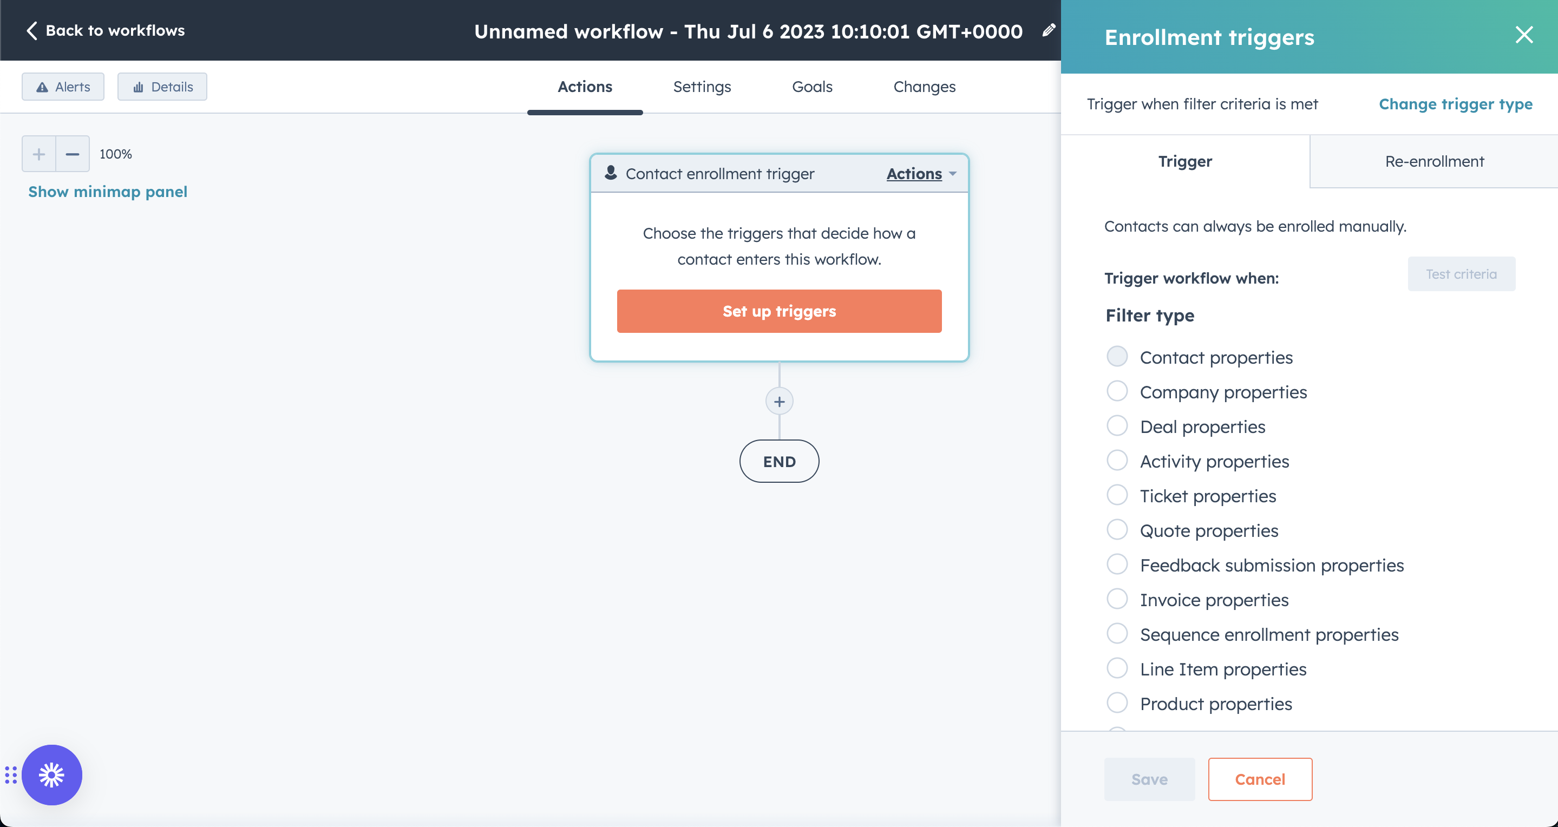Click the plus icon below the trigger card
Screen dimensions: 1558x827
pos(779,401)
